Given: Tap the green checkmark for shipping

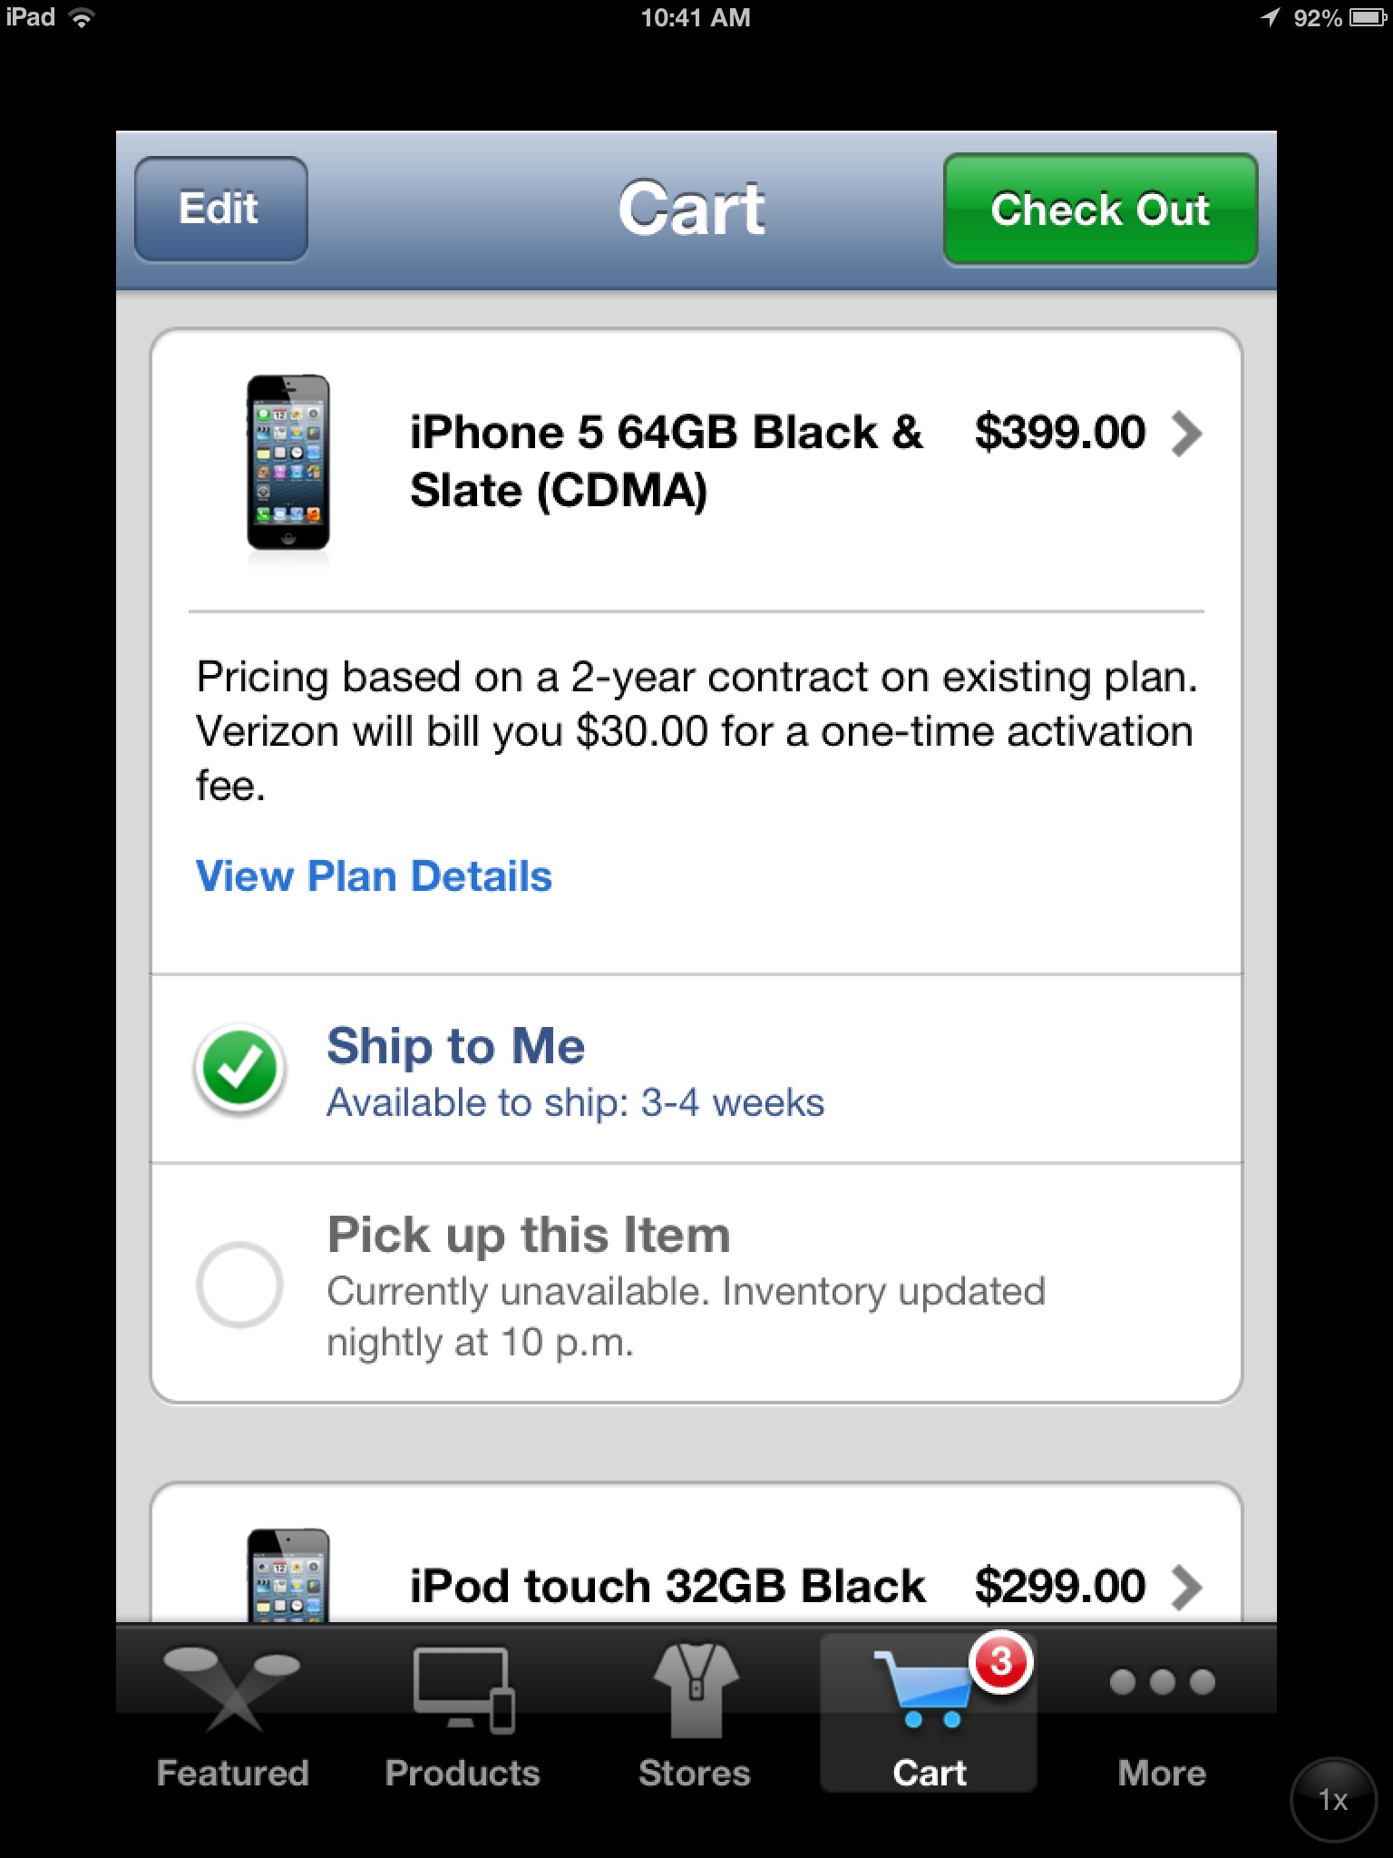Looking at the screenshot, I should (x=239, y=1069).
